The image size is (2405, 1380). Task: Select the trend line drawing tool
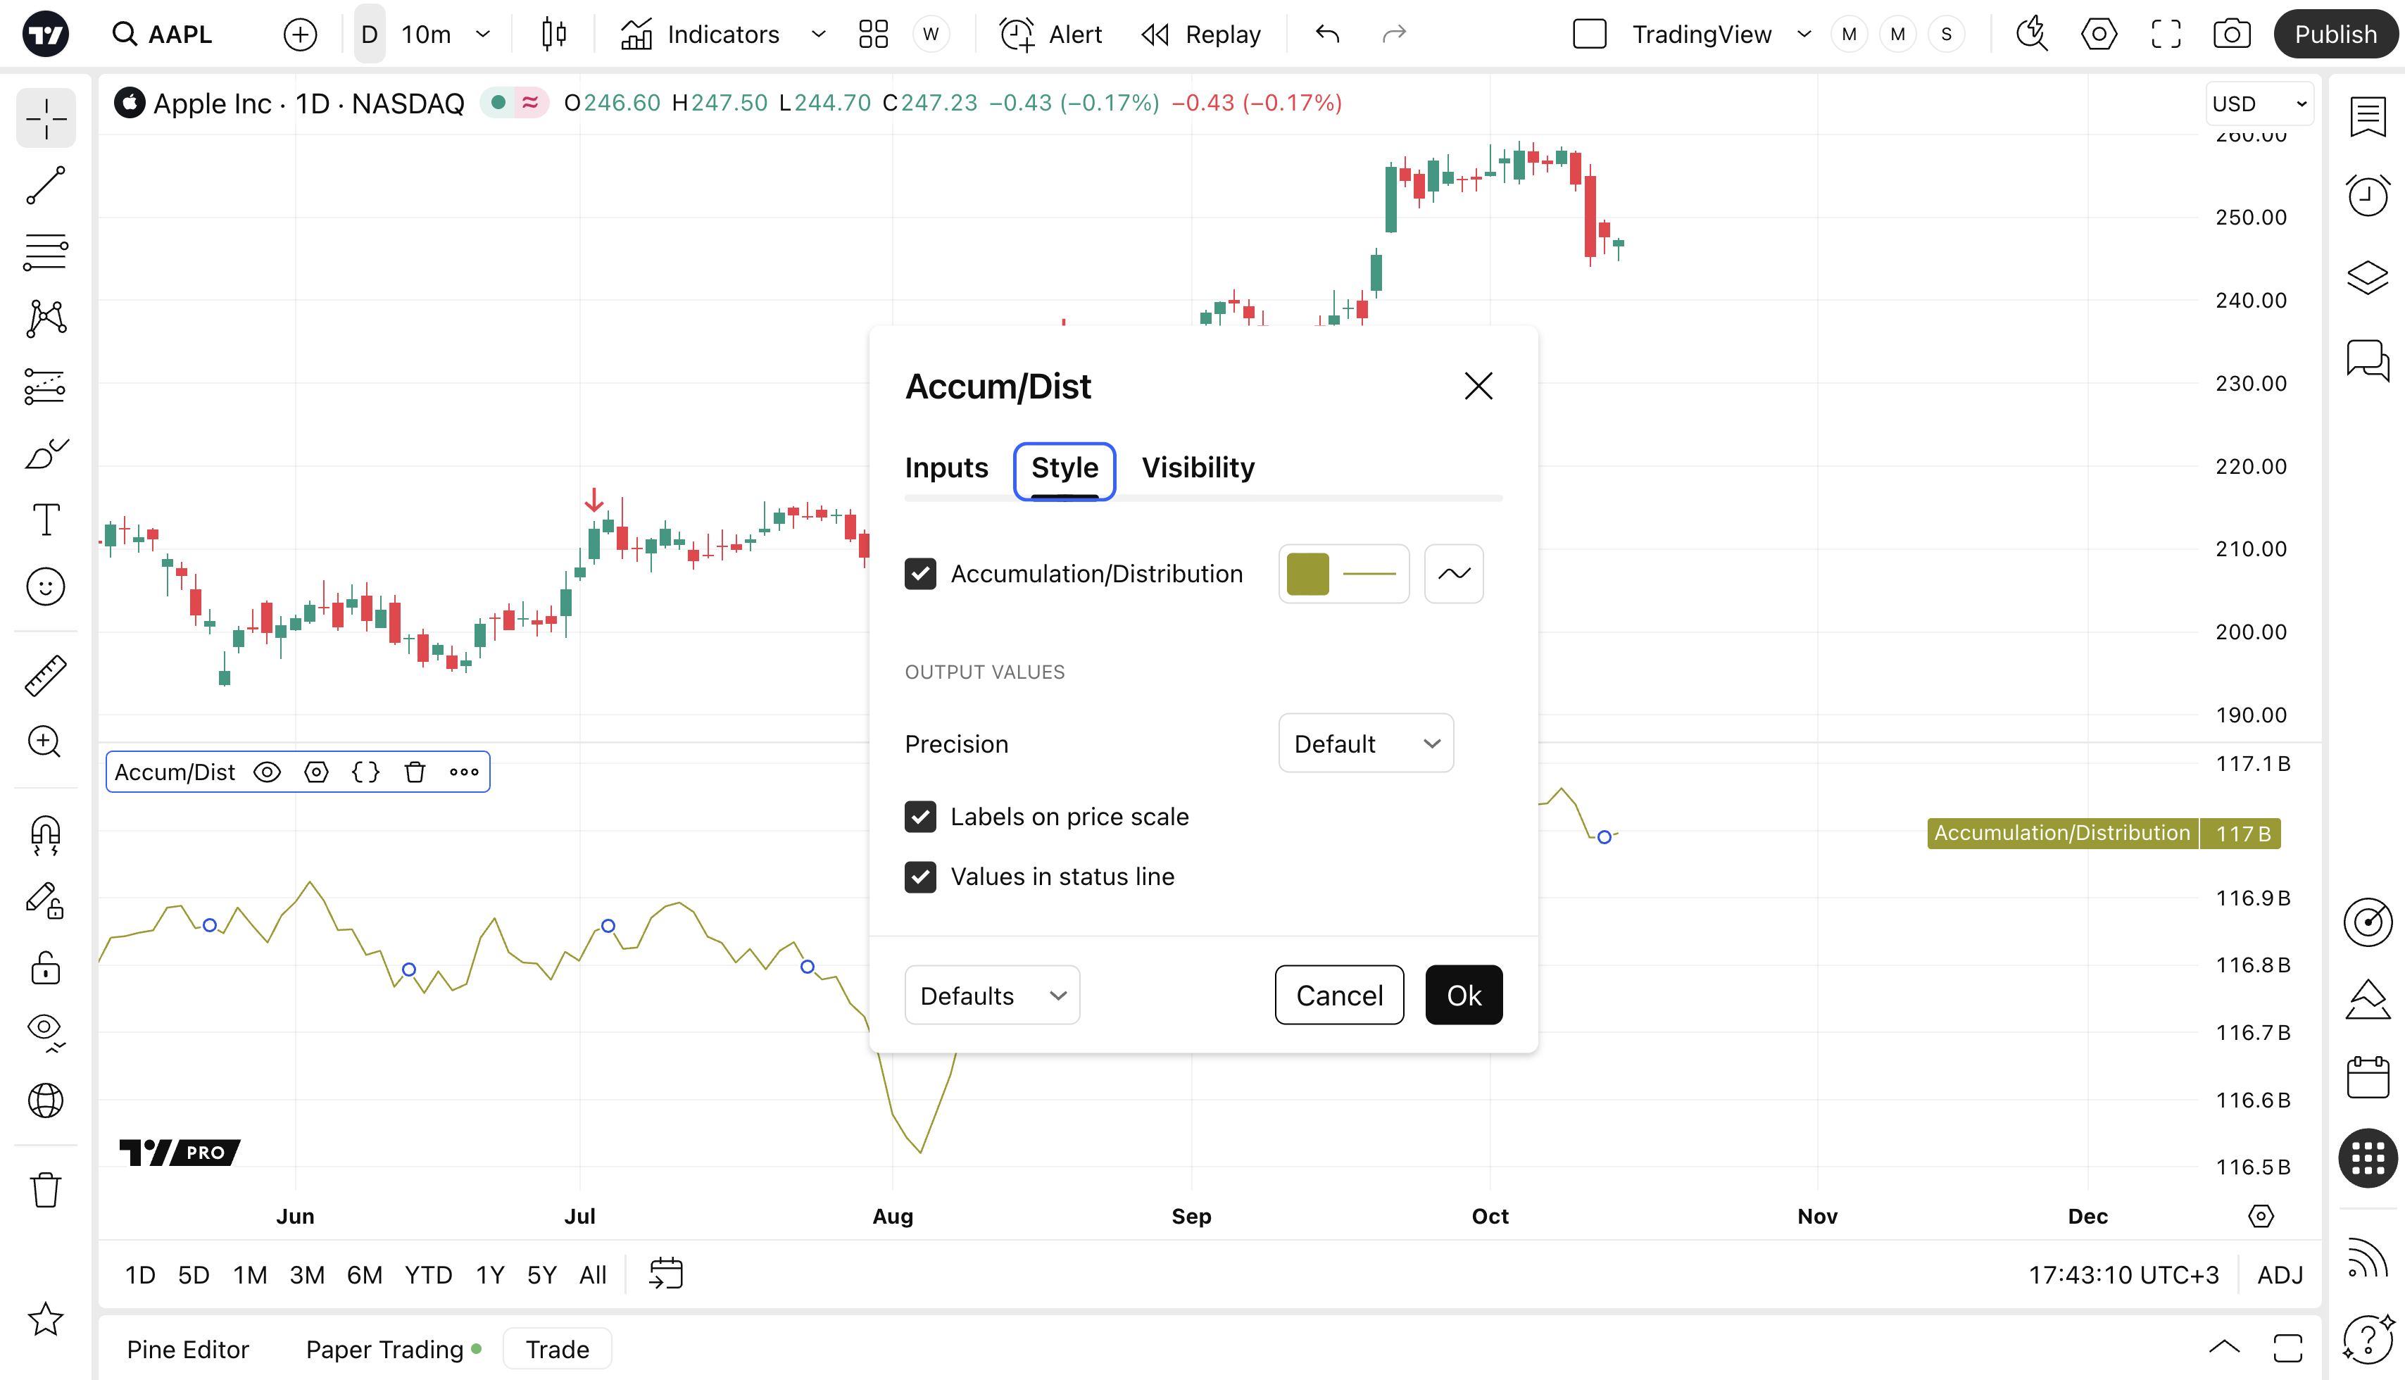point(46,186)
